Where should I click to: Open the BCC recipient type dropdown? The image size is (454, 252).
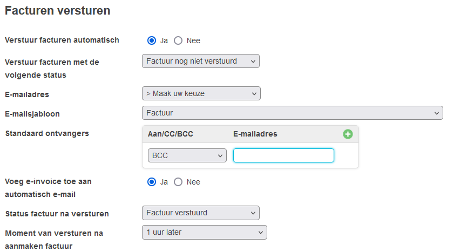pos(187,155)
